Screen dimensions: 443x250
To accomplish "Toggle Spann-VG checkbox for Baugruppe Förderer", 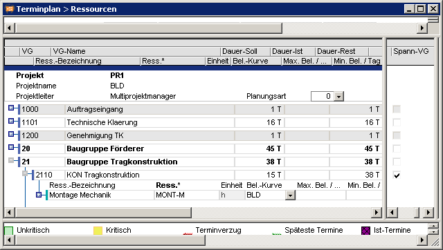I will click(397, 148).
